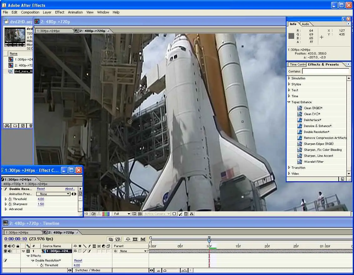Hide layer 1 video with eye toggle

tap(5, 251)
